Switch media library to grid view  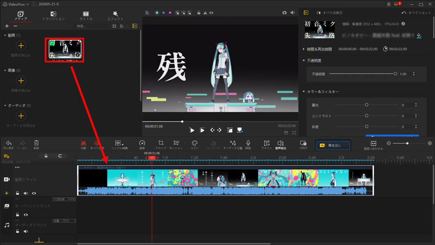pos(114,26)
